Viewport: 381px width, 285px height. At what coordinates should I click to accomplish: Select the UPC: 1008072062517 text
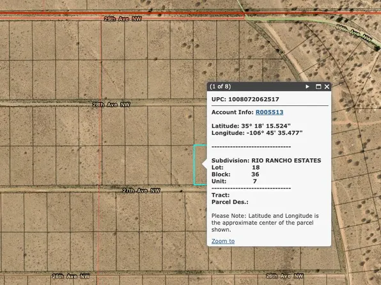pyautogui.click(x=245, y=99)
